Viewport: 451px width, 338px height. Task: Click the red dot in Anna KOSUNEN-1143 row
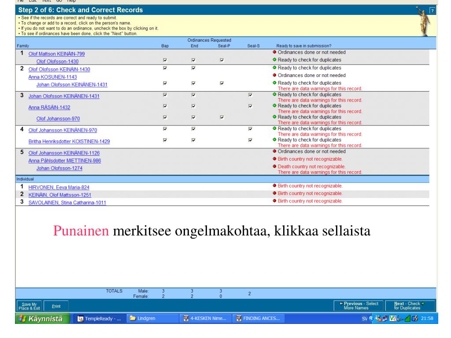[x=274, y=75]
